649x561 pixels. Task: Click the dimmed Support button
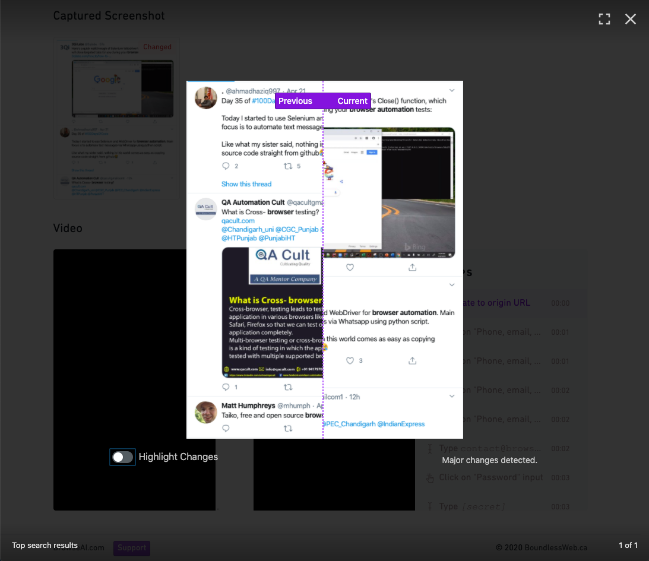coord(132,548)
